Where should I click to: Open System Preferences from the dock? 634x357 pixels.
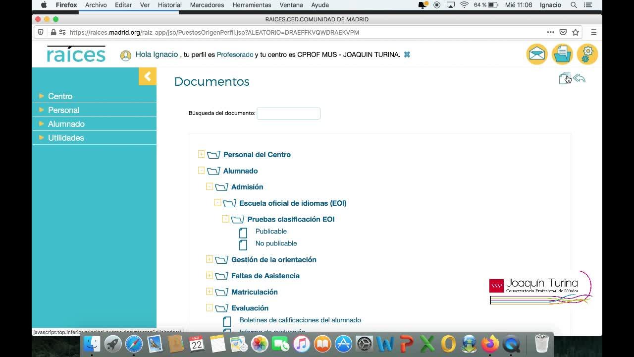pyautogui.click(x=364, y=344)
